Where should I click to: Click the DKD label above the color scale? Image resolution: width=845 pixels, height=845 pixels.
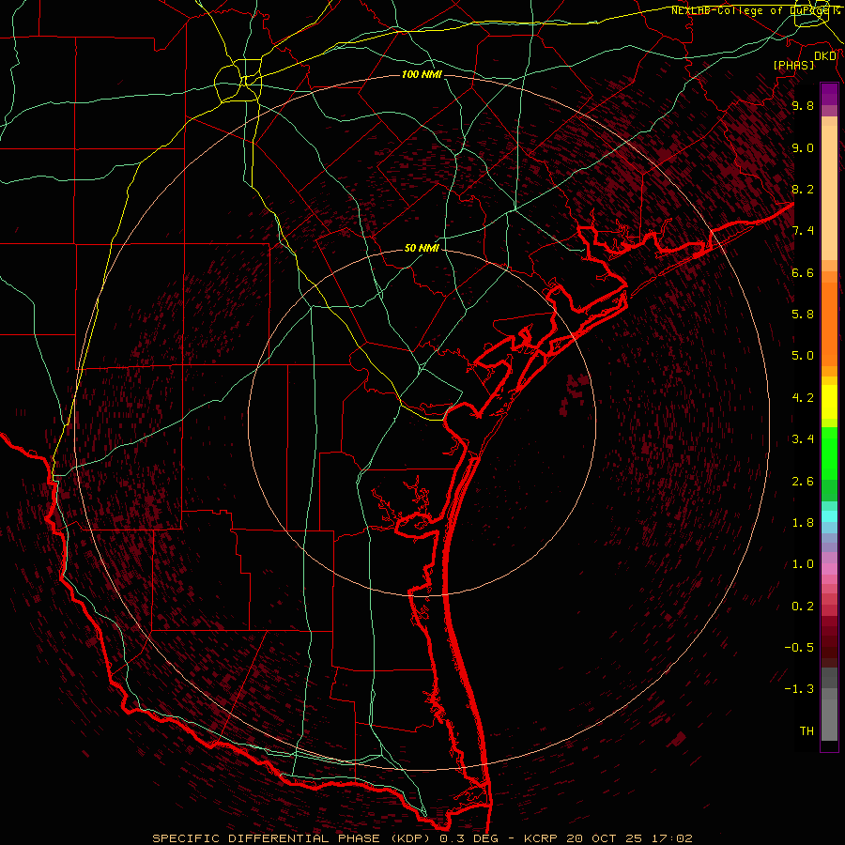824,55
